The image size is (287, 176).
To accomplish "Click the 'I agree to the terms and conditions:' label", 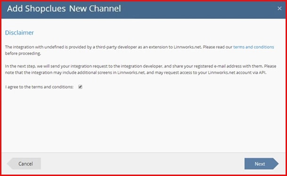I will [39, 87].
